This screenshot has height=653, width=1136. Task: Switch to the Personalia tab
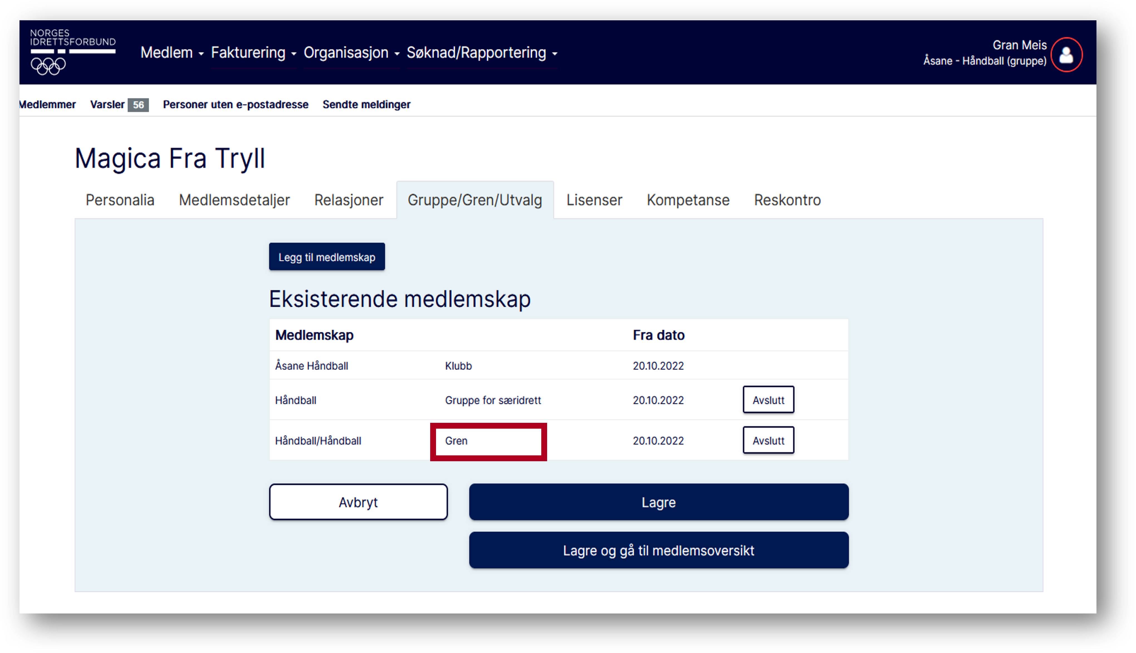[120, 200]
